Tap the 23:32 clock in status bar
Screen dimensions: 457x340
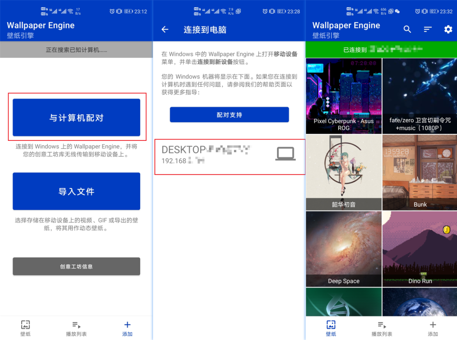446,12
